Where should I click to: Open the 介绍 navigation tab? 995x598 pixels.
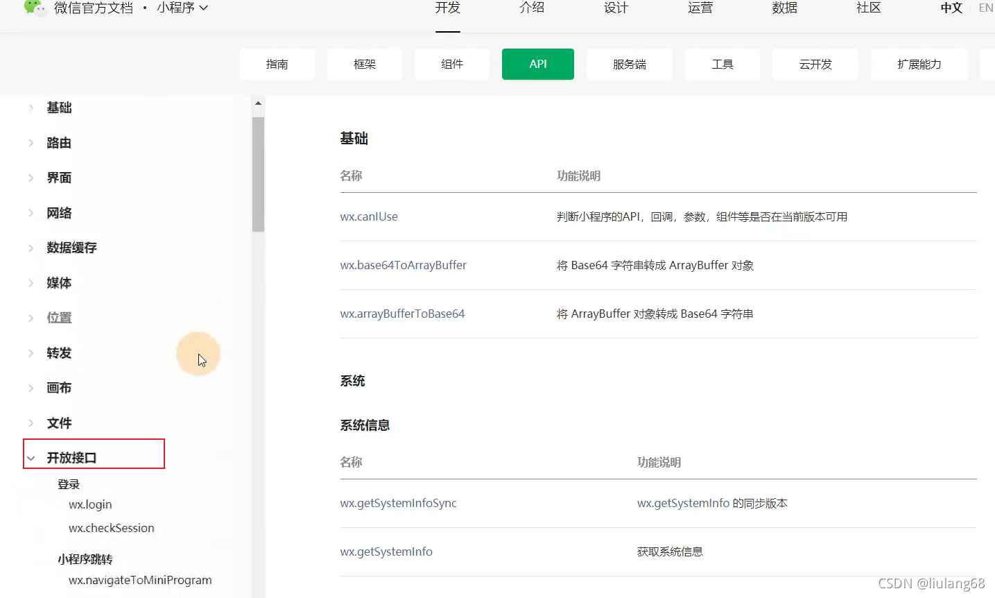point(532,8)
